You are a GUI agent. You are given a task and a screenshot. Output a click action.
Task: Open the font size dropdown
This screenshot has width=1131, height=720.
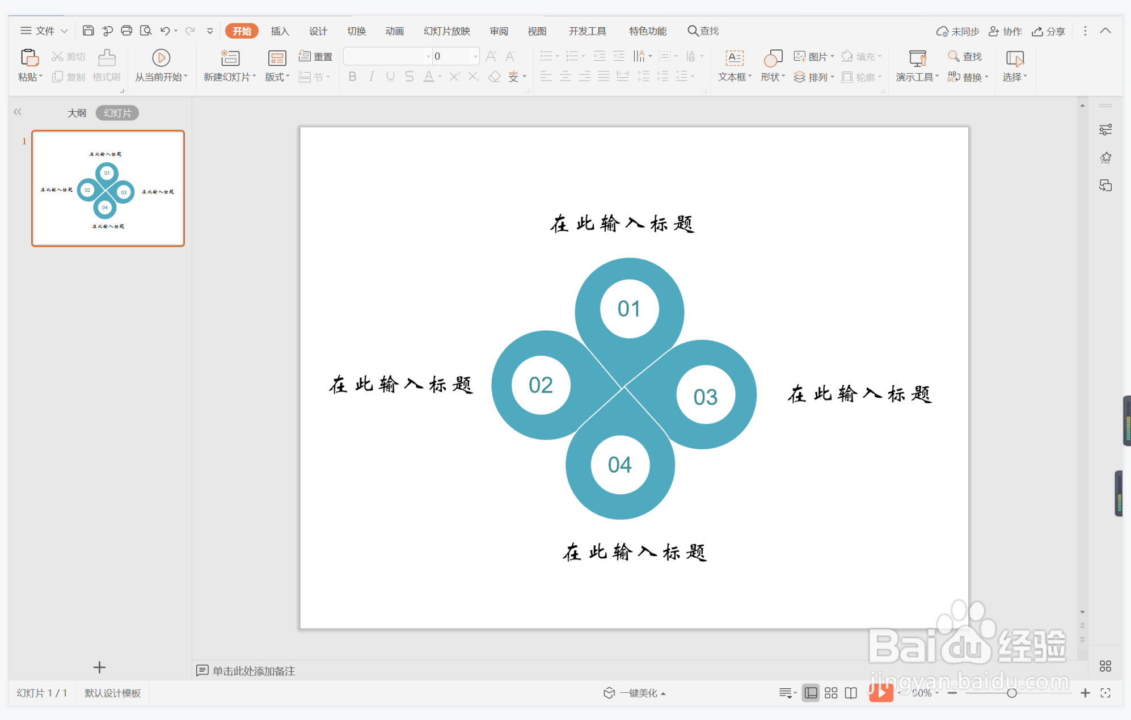tap(475, 56)
